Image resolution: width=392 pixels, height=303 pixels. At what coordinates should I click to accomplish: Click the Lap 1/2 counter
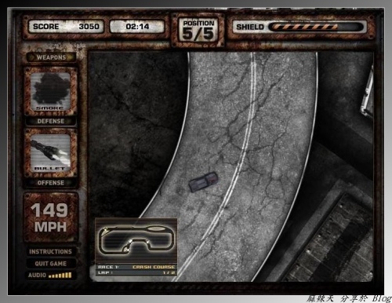click(x=136, y=272)
